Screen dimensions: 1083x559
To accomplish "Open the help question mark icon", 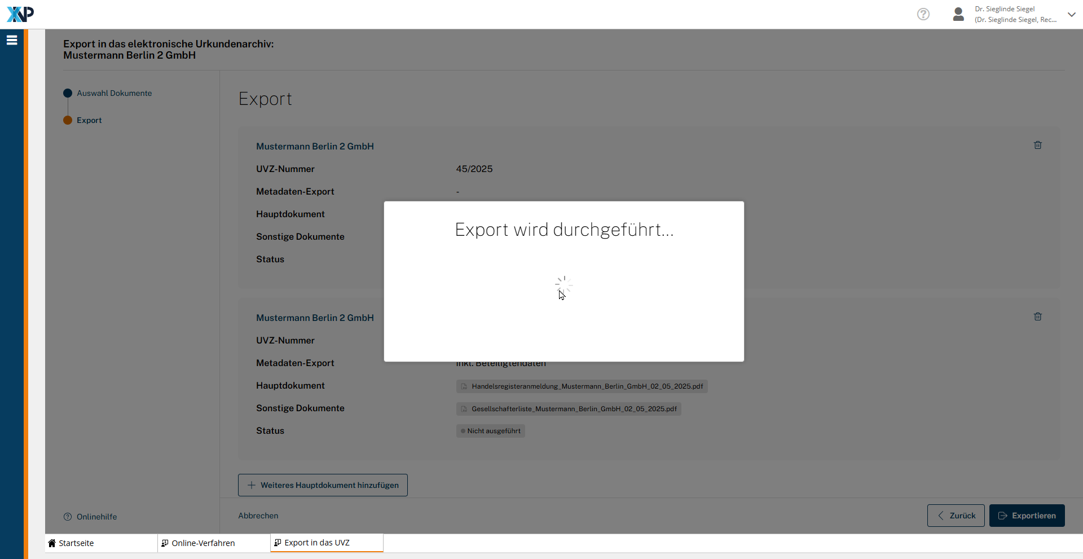I will tap(923, 14).
